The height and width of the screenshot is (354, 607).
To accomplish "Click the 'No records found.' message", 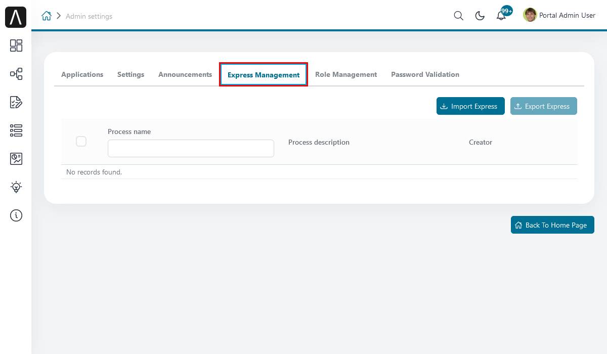I will coord(94,172).
